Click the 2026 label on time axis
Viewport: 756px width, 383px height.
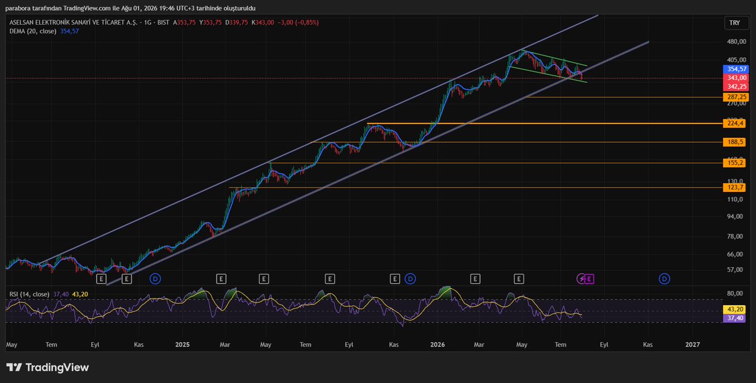438,345
